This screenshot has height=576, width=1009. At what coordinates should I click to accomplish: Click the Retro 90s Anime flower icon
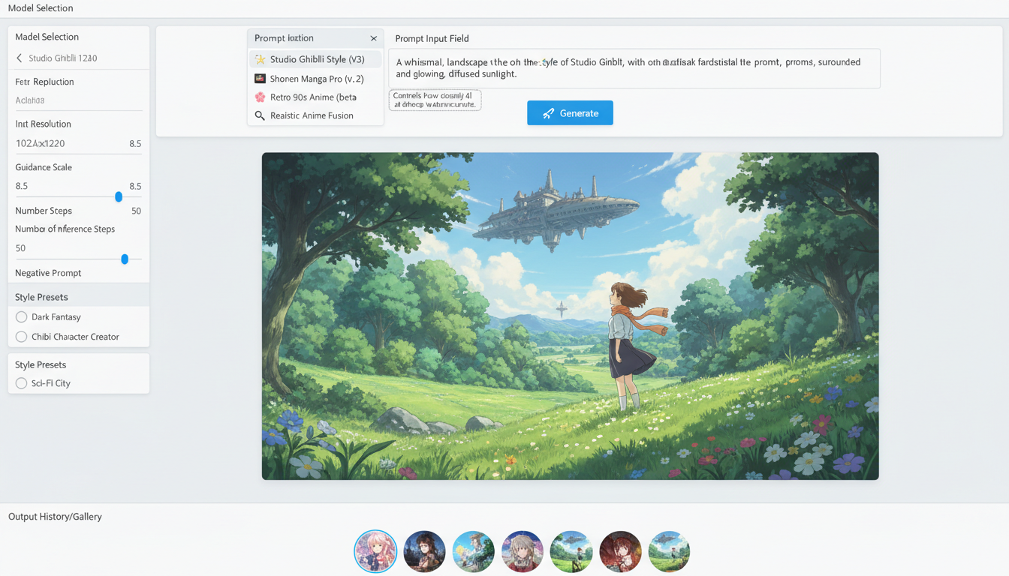[258, 97]
